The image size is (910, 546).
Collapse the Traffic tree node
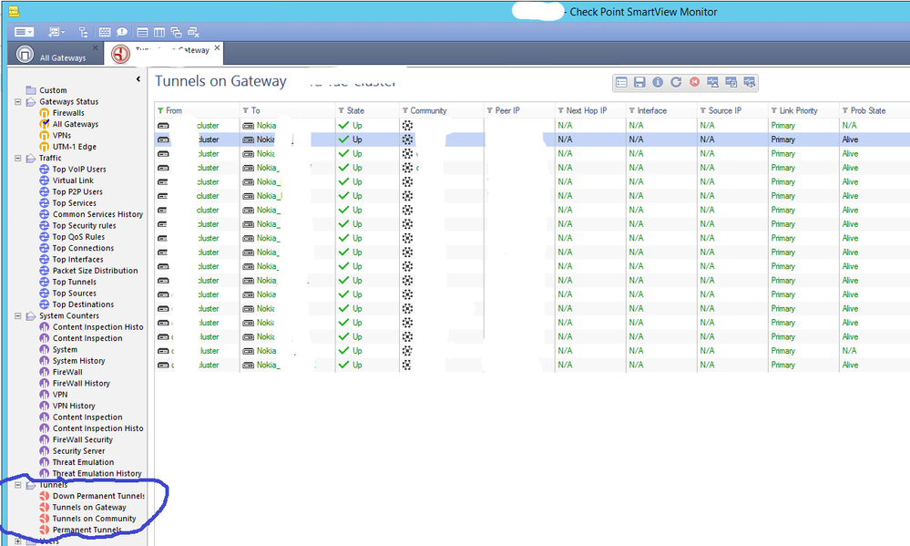click(x=18, y=158)
